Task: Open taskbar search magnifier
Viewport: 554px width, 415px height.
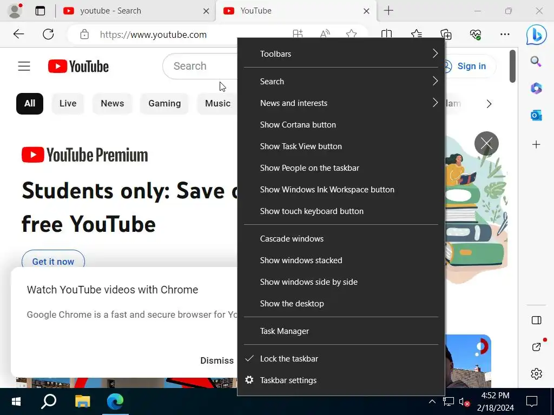Action: point(49,401)
